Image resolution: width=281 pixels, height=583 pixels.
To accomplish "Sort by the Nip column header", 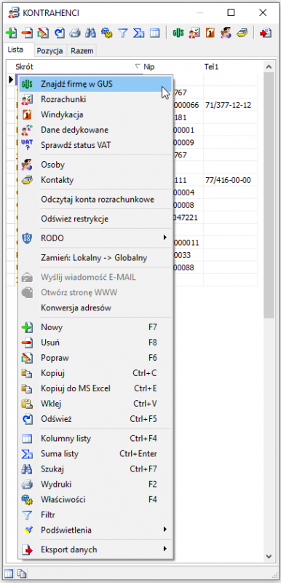I will tap(173, 67).
